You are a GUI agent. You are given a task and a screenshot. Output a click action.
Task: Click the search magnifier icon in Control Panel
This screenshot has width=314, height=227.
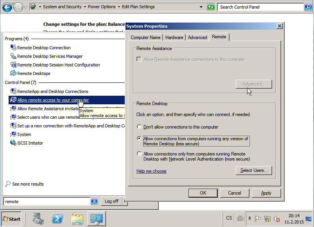(x=308, y=7)
